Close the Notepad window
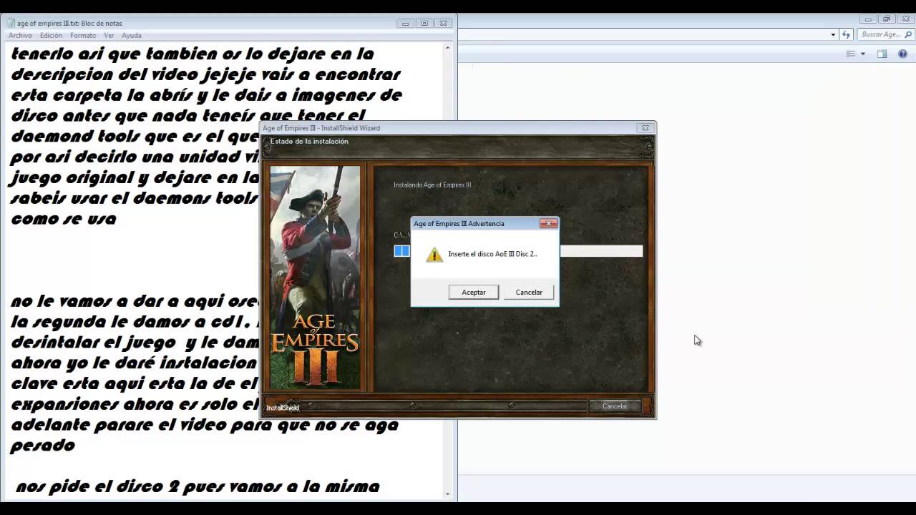The image size is (916, 515). (x=444, y=23)
